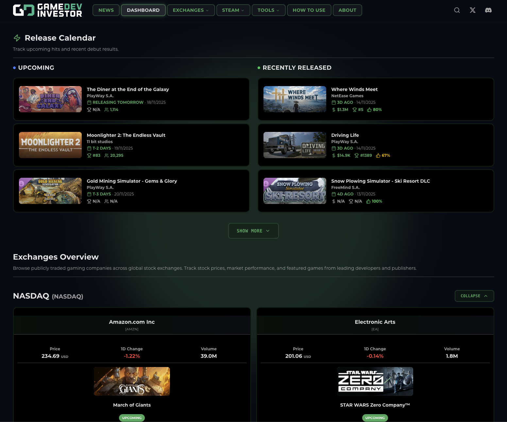Click the March of Giants game thumbnail

[132, 381]
